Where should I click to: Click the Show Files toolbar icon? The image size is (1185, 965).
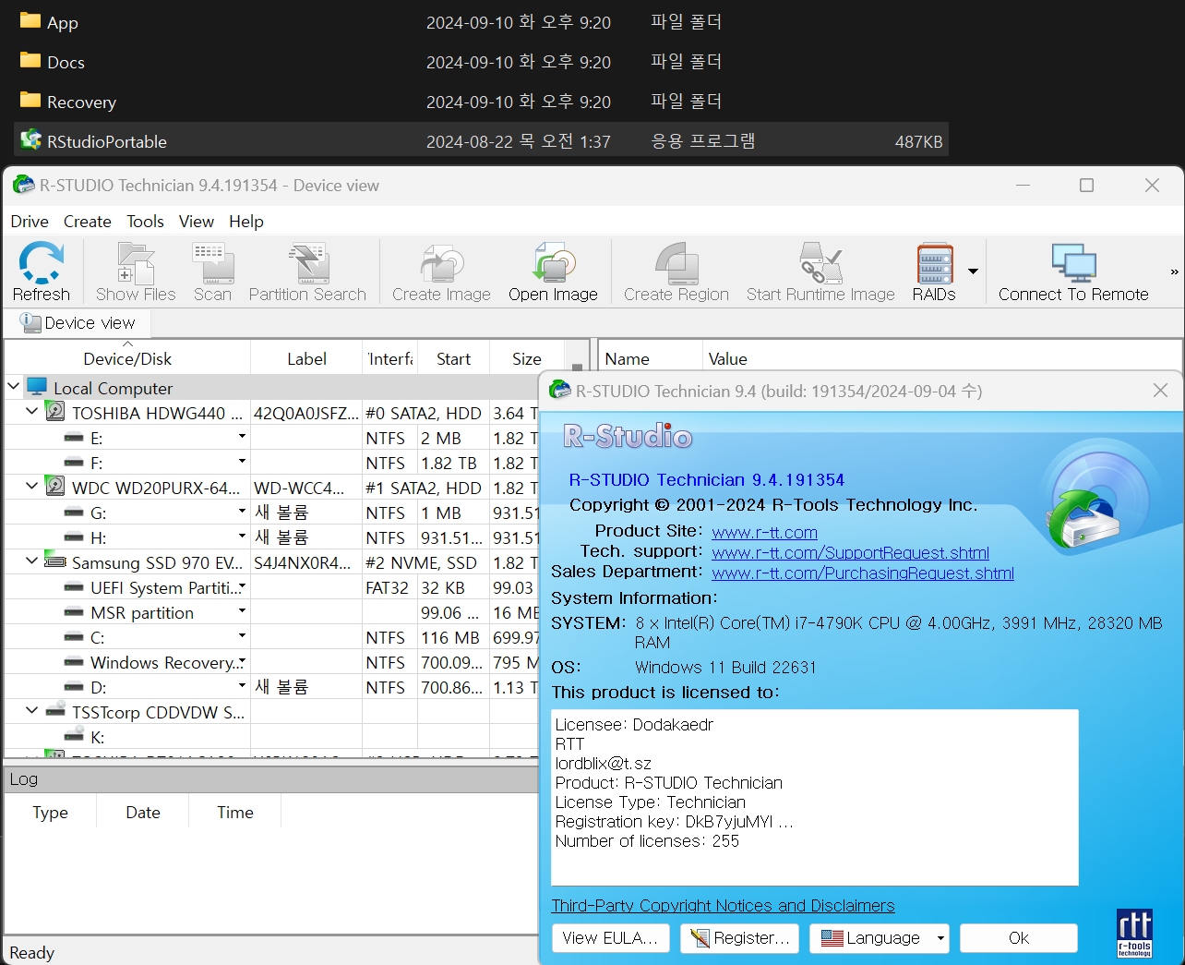pyautogui.click(x=136, y=271)
